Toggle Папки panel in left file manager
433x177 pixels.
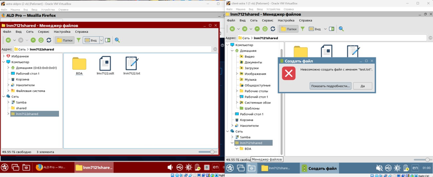[x=65, y=40]
